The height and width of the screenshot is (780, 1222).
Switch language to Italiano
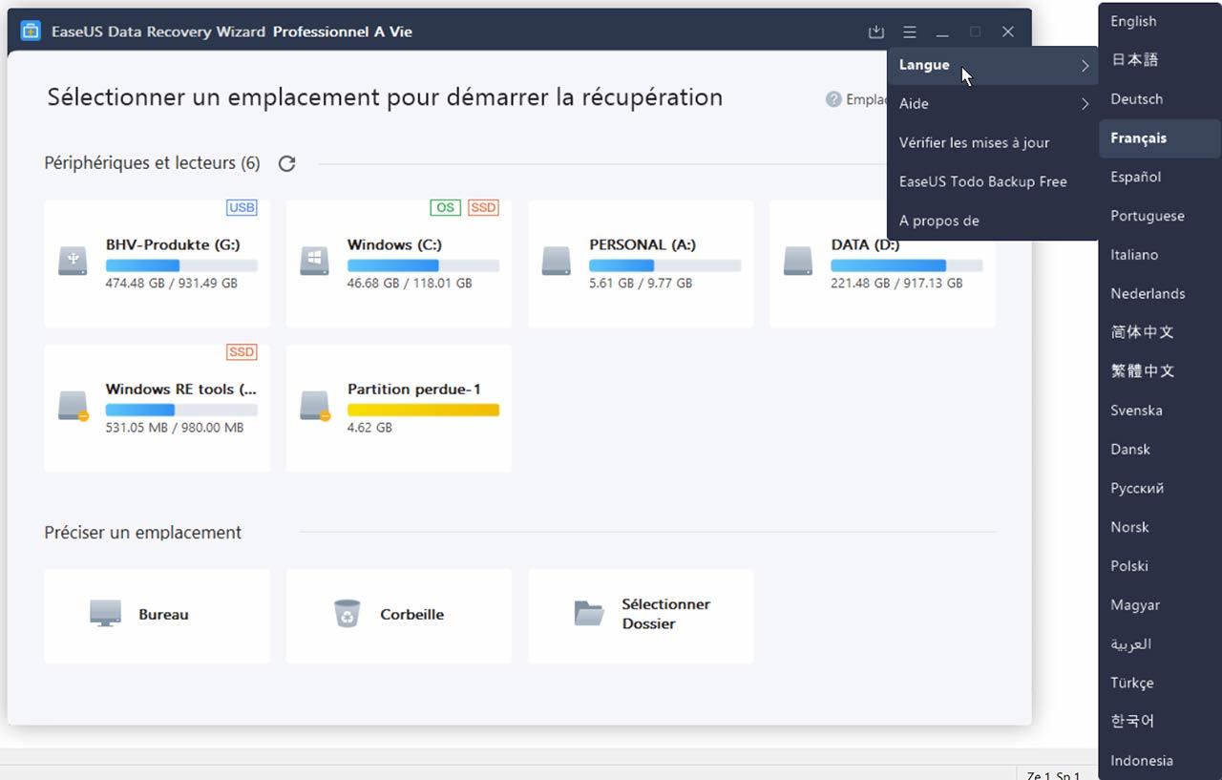(1160, 255)
